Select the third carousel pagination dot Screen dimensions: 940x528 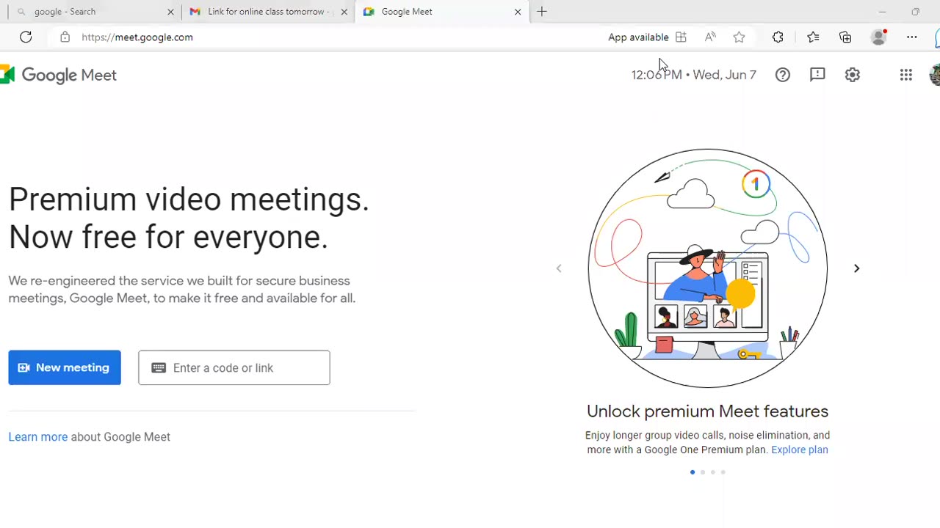pyautogui.click(x=713, y=472)
